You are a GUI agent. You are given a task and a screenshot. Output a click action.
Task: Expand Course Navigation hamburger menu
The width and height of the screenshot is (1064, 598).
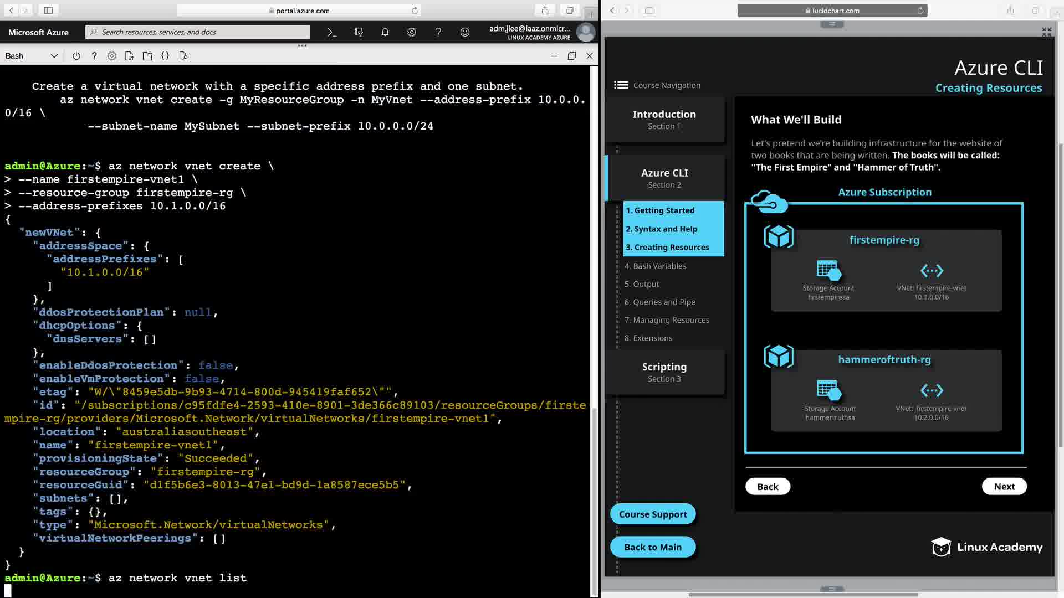[621, 85]
